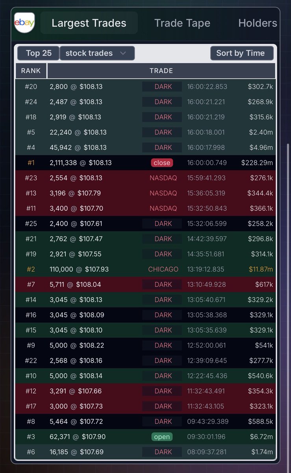Click trade 5,000 @ $108.22
This screenshot has width=291, height=473.
77,345
